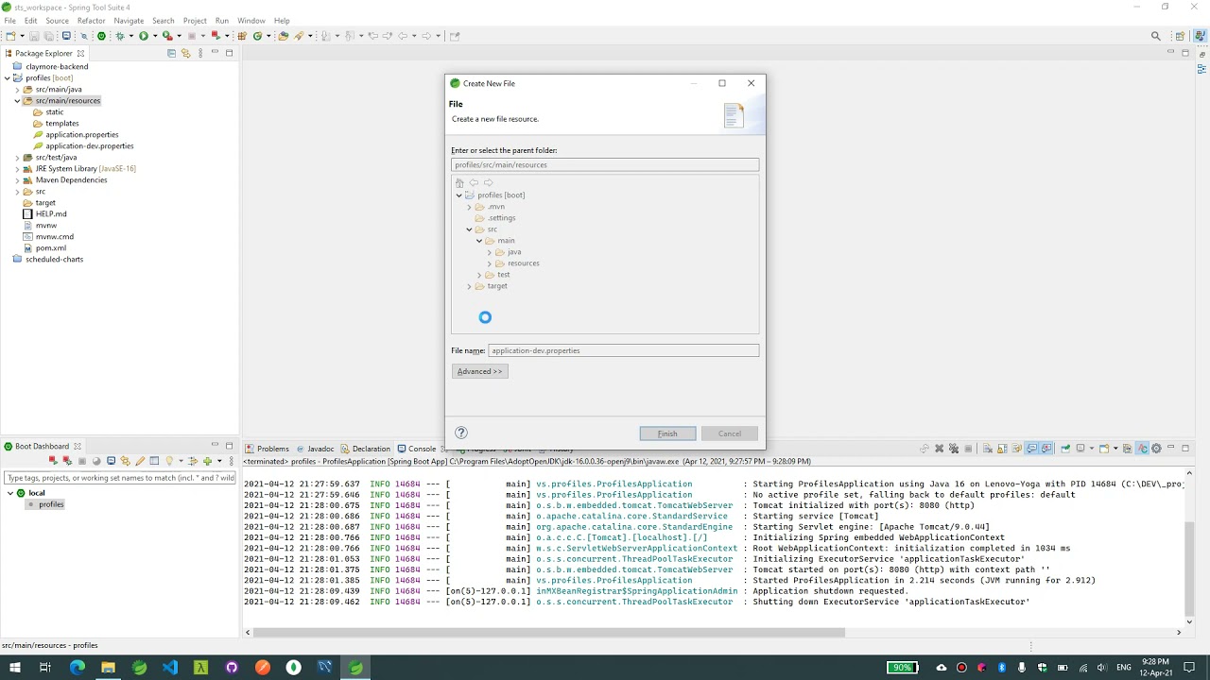
Task: Click Pin Console icon
Action: tap(1065, 449)
